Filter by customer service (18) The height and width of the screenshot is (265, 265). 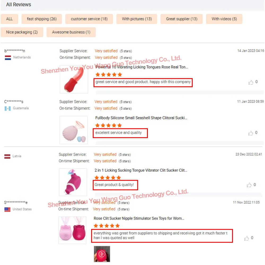89,19
